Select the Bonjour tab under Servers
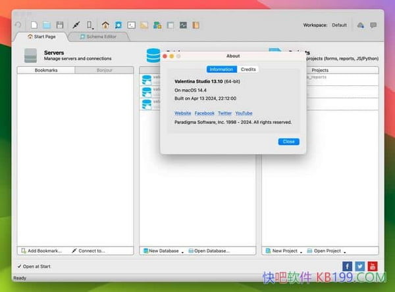 [104, 70]
